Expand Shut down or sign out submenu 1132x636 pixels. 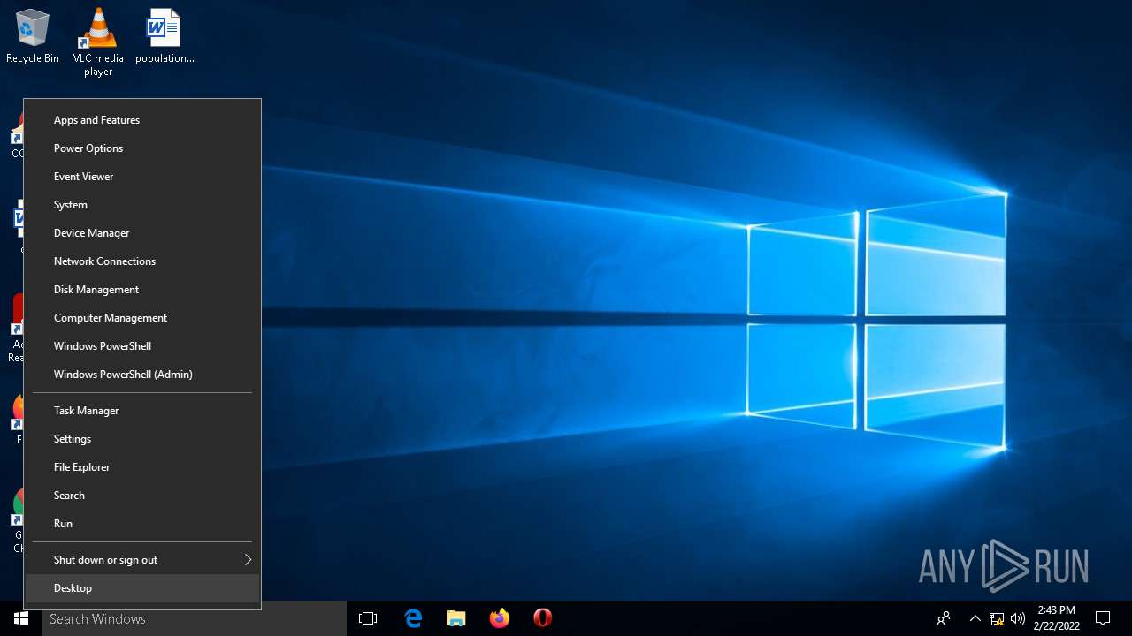tap(142, 560)
